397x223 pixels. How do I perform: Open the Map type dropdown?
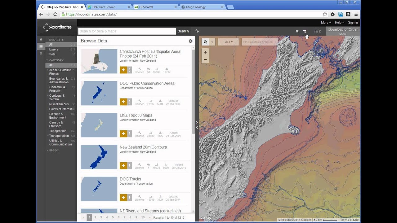tap(229, 42)
